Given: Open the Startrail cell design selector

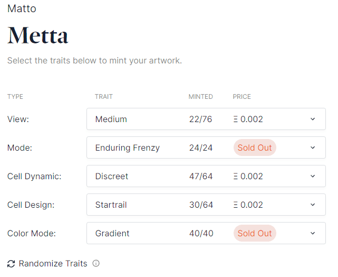Looking at the screenshot, I should point(206,205).
